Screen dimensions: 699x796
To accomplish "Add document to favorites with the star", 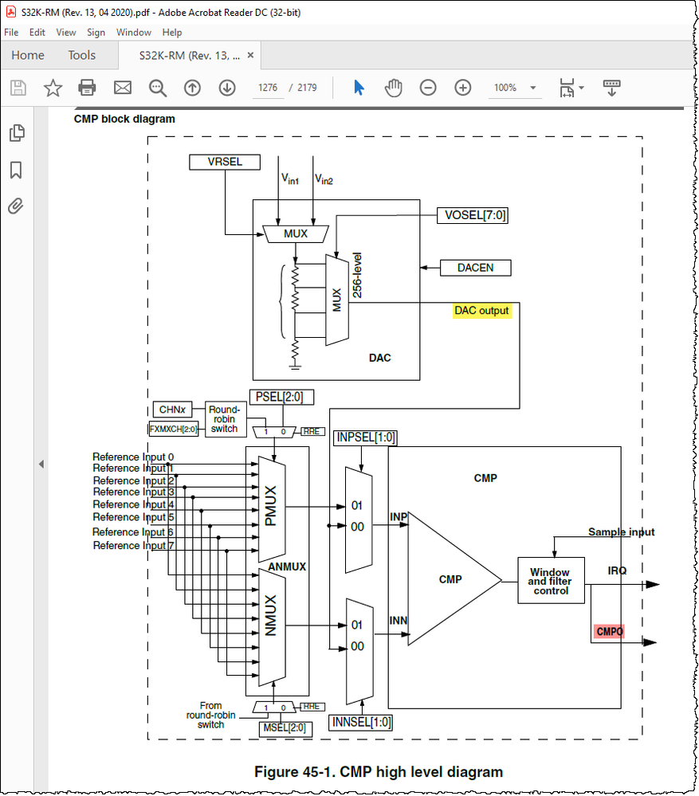I will [x=52, y=88].
